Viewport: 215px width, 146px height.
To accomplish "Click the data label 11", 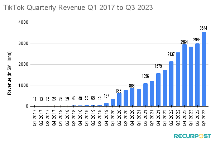I will pyautogui.click(x=34, y=99).
